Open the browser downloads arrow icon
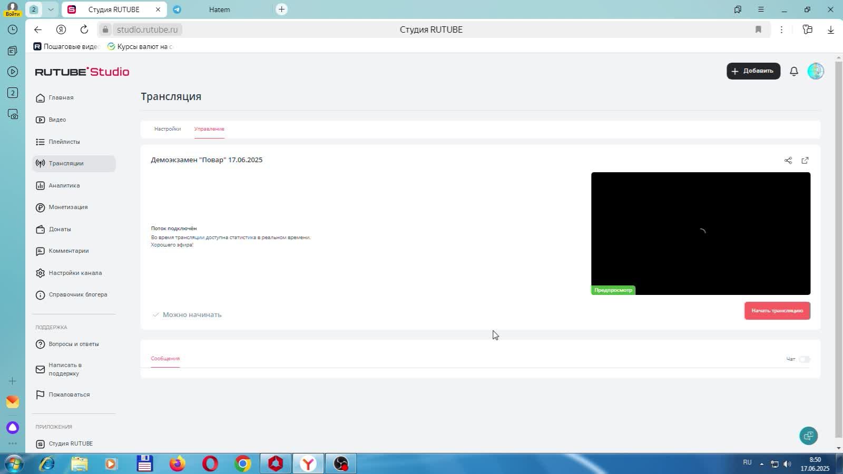 (x=830, y=29)
